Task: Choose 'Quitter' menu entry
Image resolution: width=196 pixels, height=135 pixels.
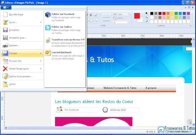Action: click(22, 84)
